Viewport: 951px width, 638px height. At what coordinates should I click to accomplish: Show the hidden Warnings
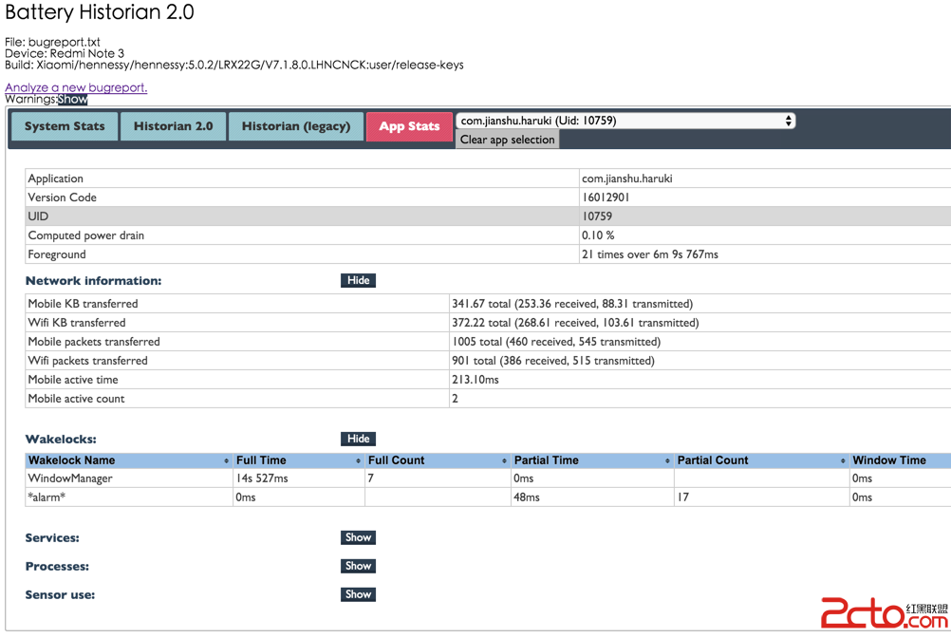[x=72, y=100]
